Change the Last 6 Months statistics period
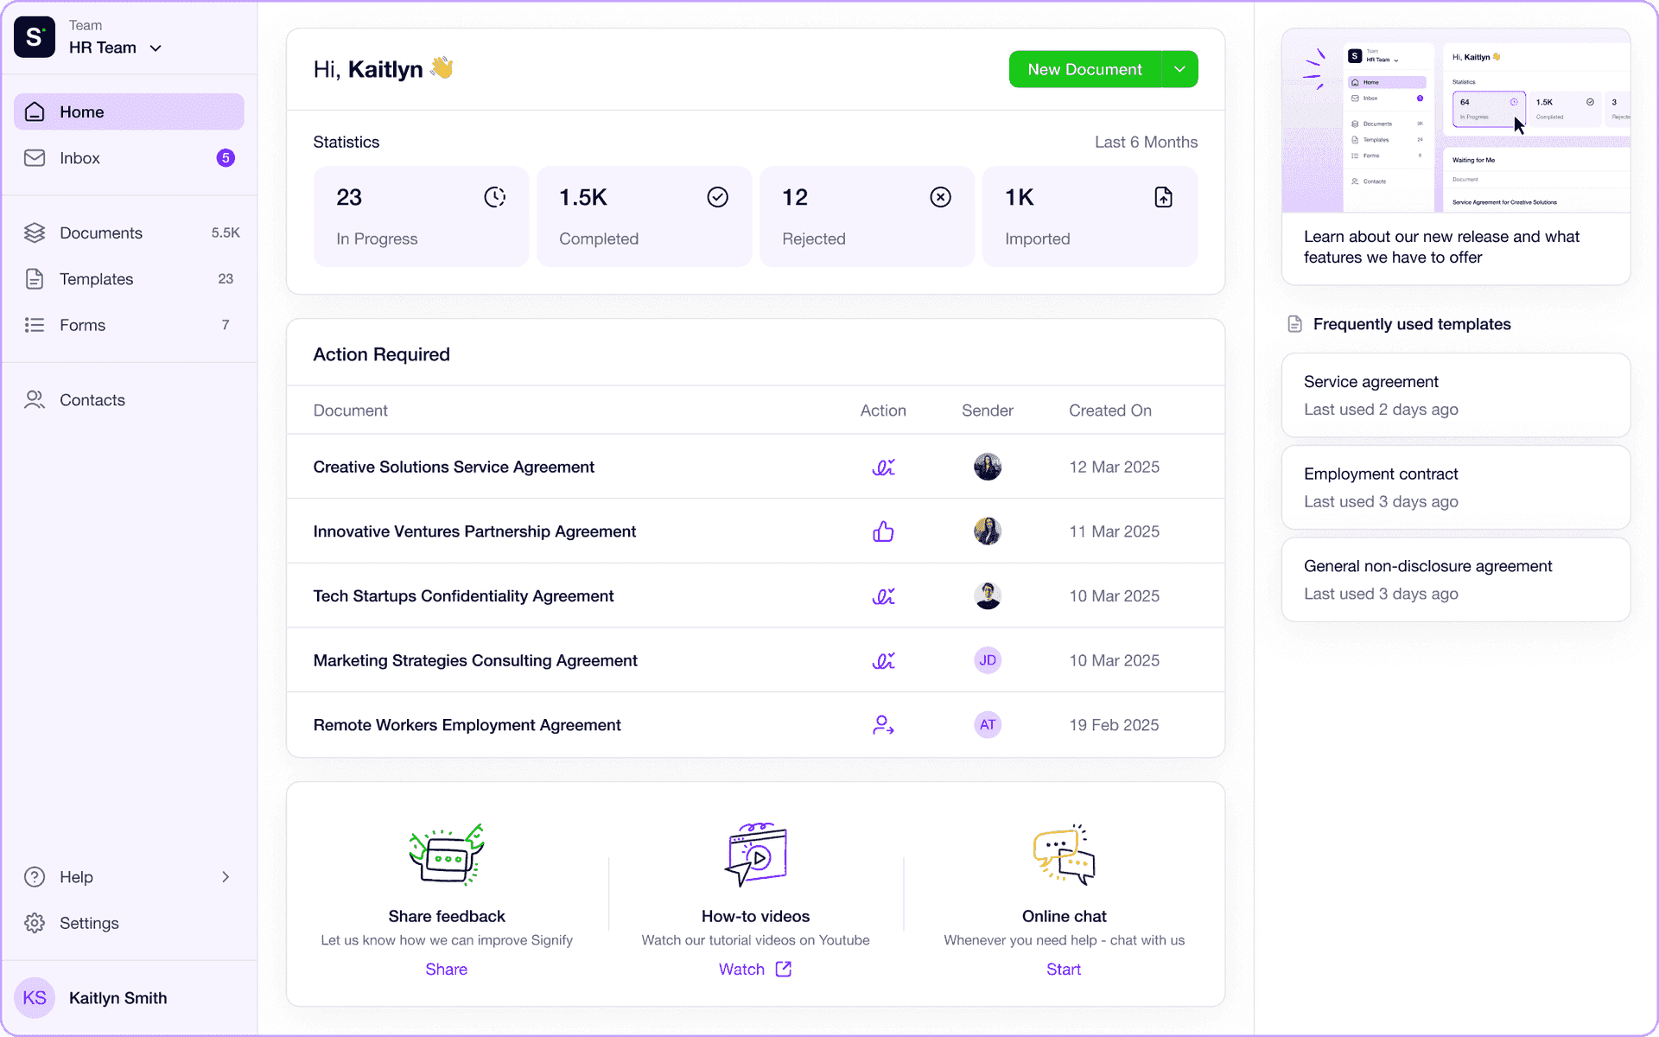The width and height of the screenshot is (1659, 1037). (x=1146, y=142)
